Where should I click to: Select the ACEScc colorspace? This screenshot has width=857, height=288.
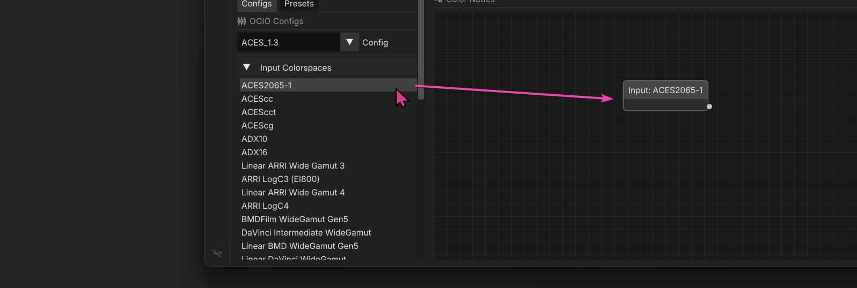point(257,99)
